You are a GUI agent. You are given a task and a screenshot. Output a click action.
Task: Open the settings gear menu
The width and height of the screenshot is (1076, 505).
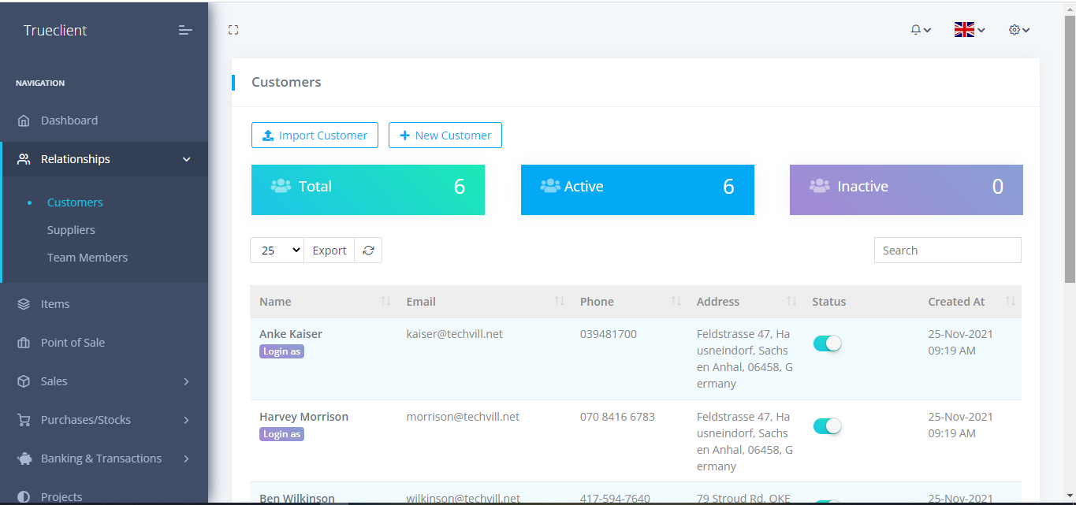click(1018, 30)
